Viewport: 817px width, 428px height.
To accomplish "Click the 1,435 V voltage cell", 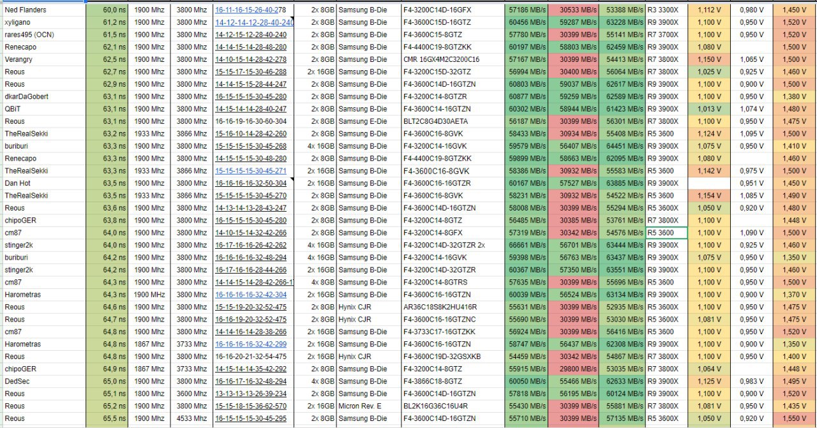I will [x=795, y=406].
